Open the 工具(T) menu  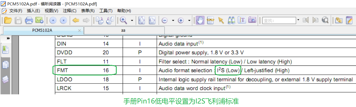[x=106, y=11]
